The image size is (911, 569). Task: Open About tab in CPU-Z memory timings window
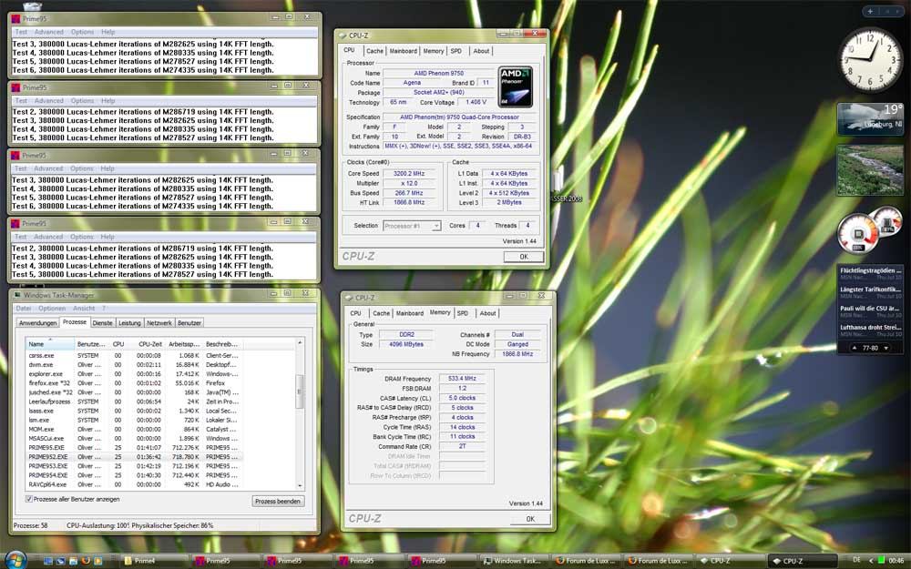click(x=487, y=313)
